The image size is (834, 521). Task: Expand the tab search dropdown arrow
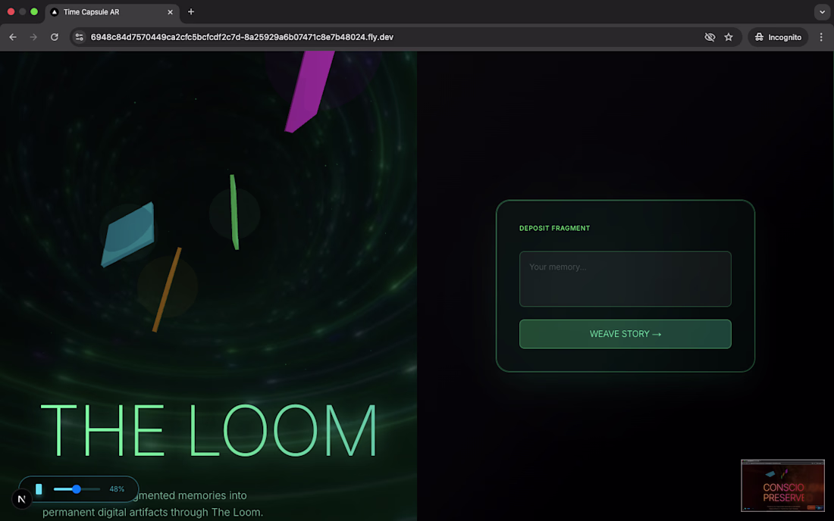click(823, 11)
